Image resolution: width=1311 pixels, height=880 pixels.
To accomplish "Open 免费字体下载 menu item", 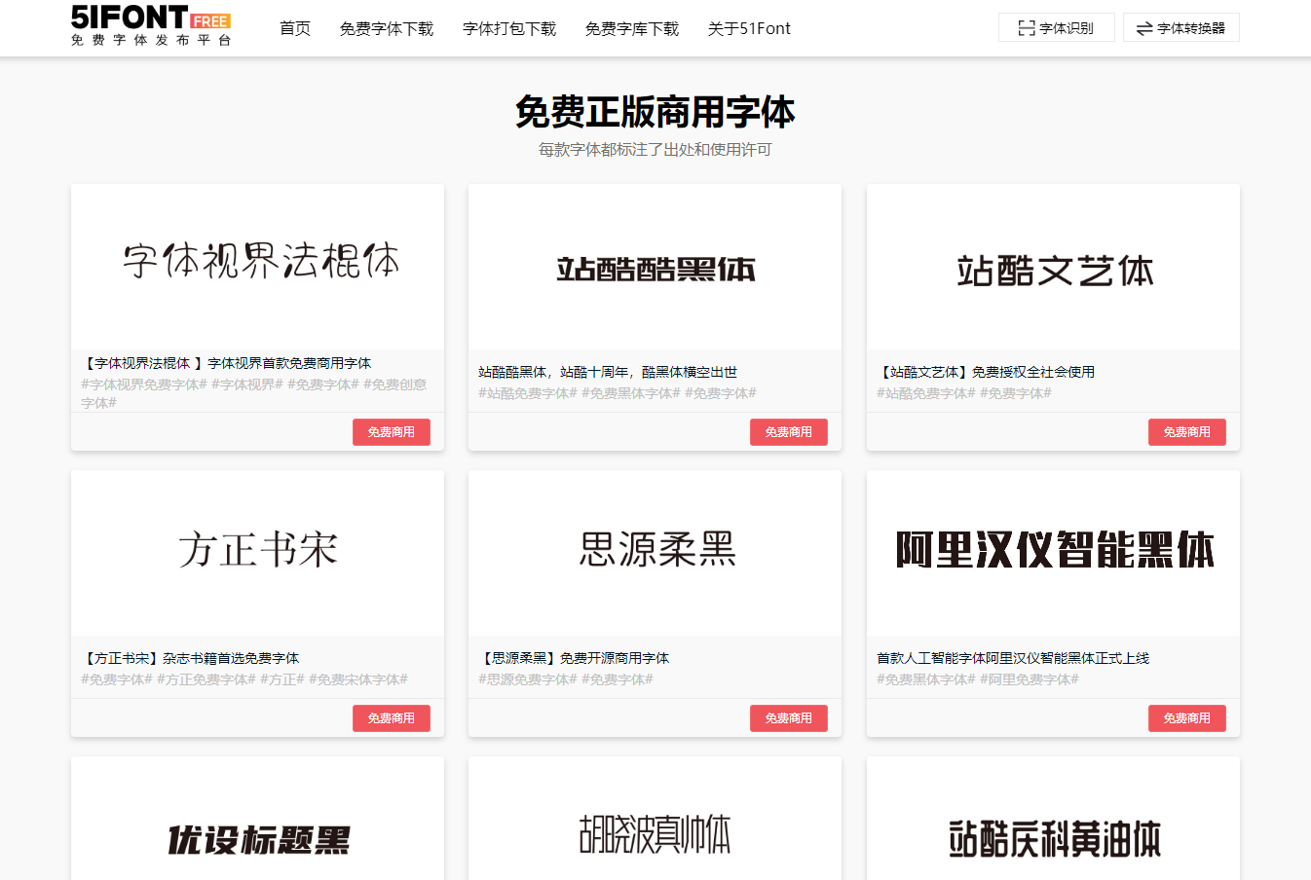I will (387, 29).
